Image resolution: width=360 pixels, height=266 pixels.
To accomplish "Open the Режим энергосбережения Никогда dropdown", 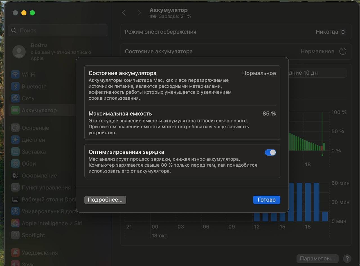I will [x=331, y=32].
